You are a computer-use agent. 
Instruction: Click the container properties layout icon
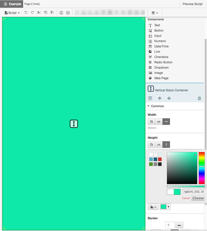tap(150, 98)
